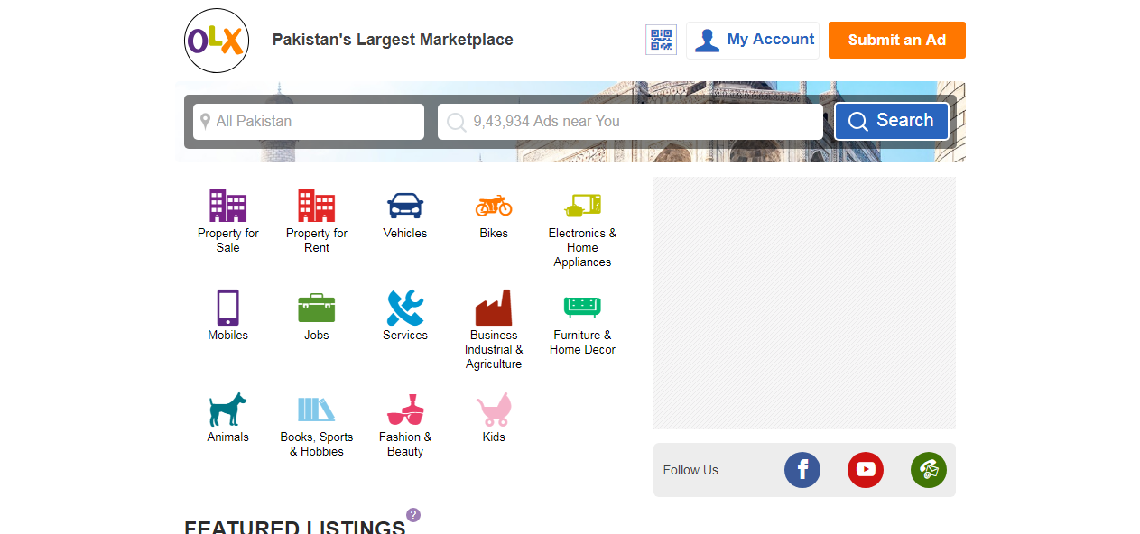
Task: Open the Mobiles phone icon
Action: pos(227,308)
